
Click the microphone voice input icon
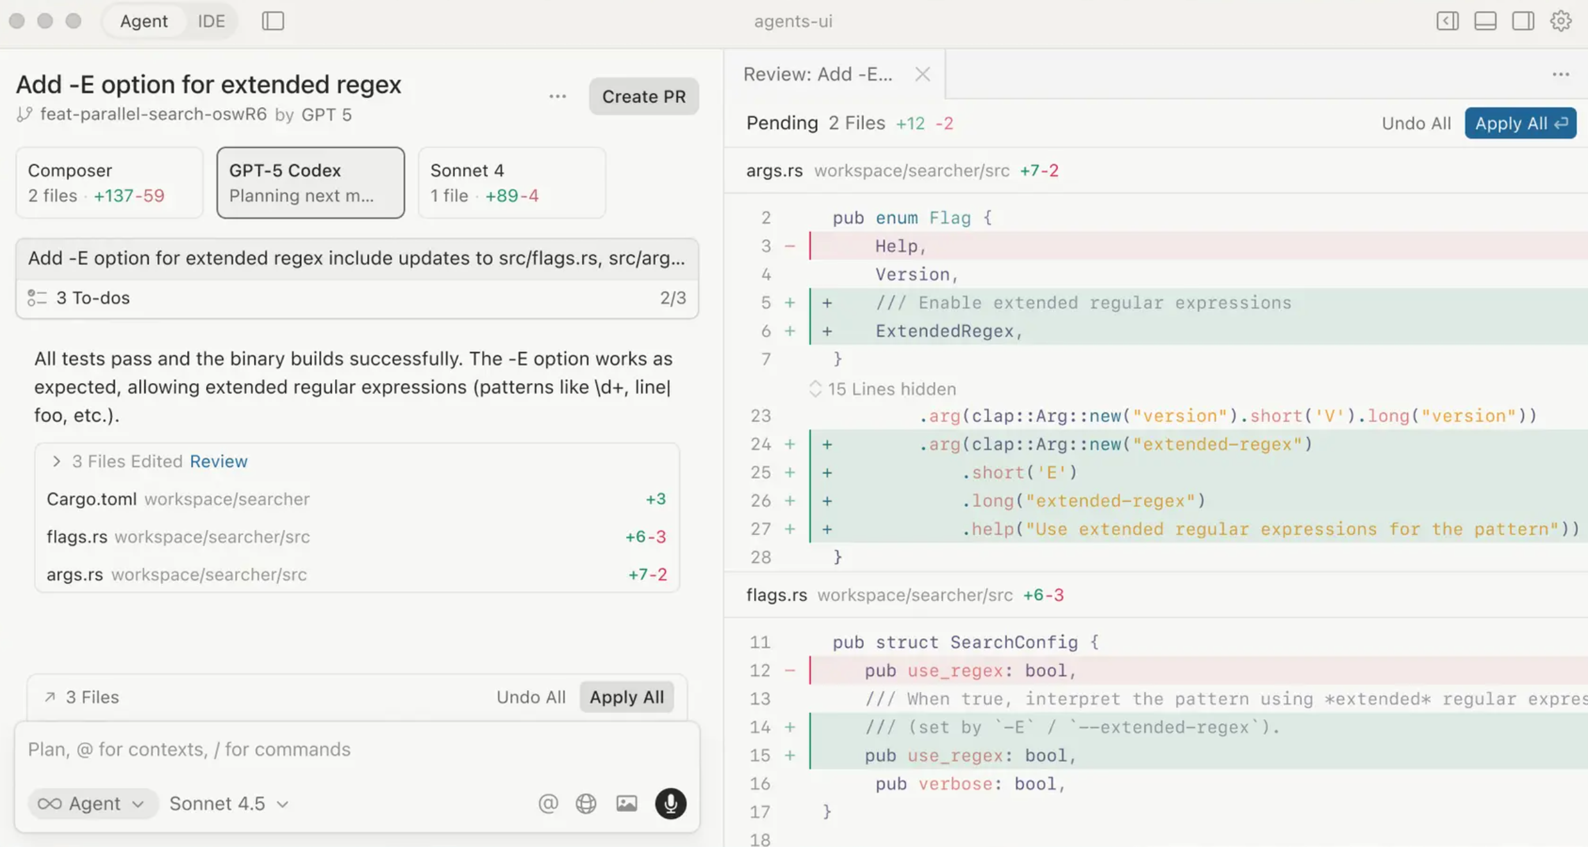pos(670,803)
